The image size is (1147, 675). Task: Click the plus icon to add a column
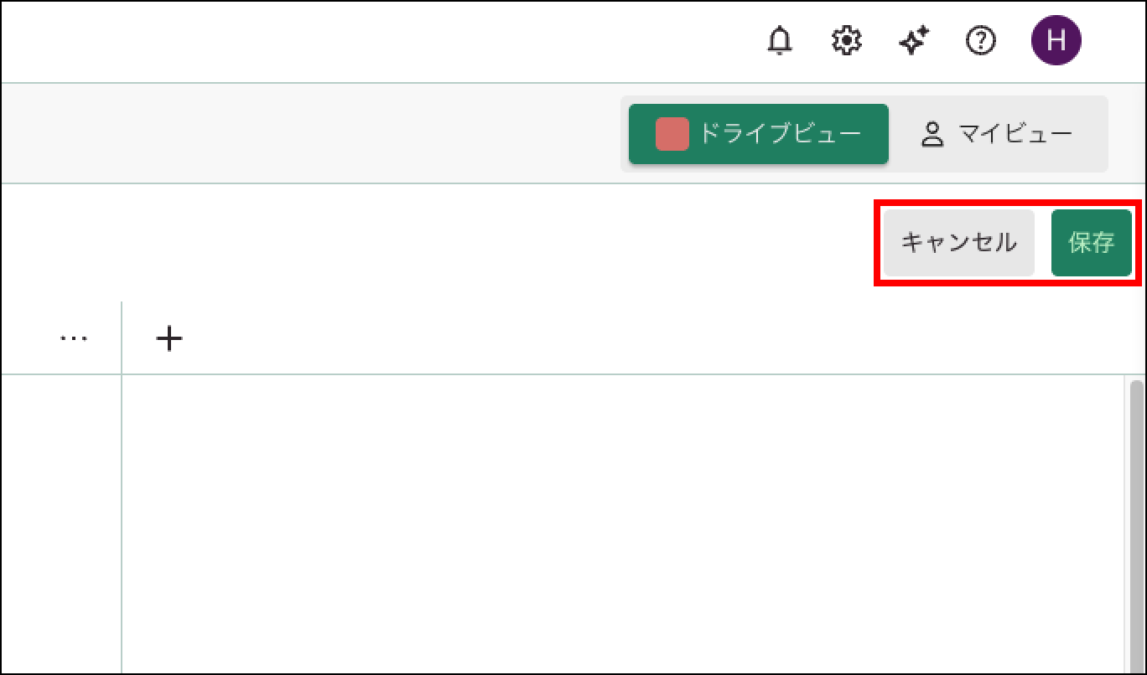click(169, 338)
